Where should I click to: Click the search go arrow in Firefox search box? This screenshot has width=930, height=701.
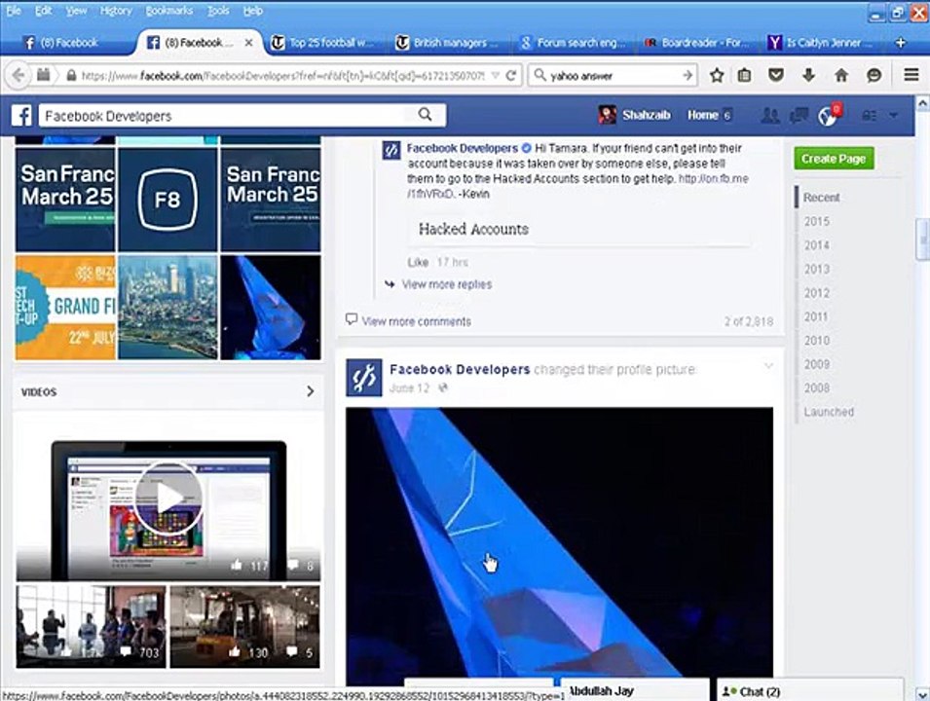point(688,75)
